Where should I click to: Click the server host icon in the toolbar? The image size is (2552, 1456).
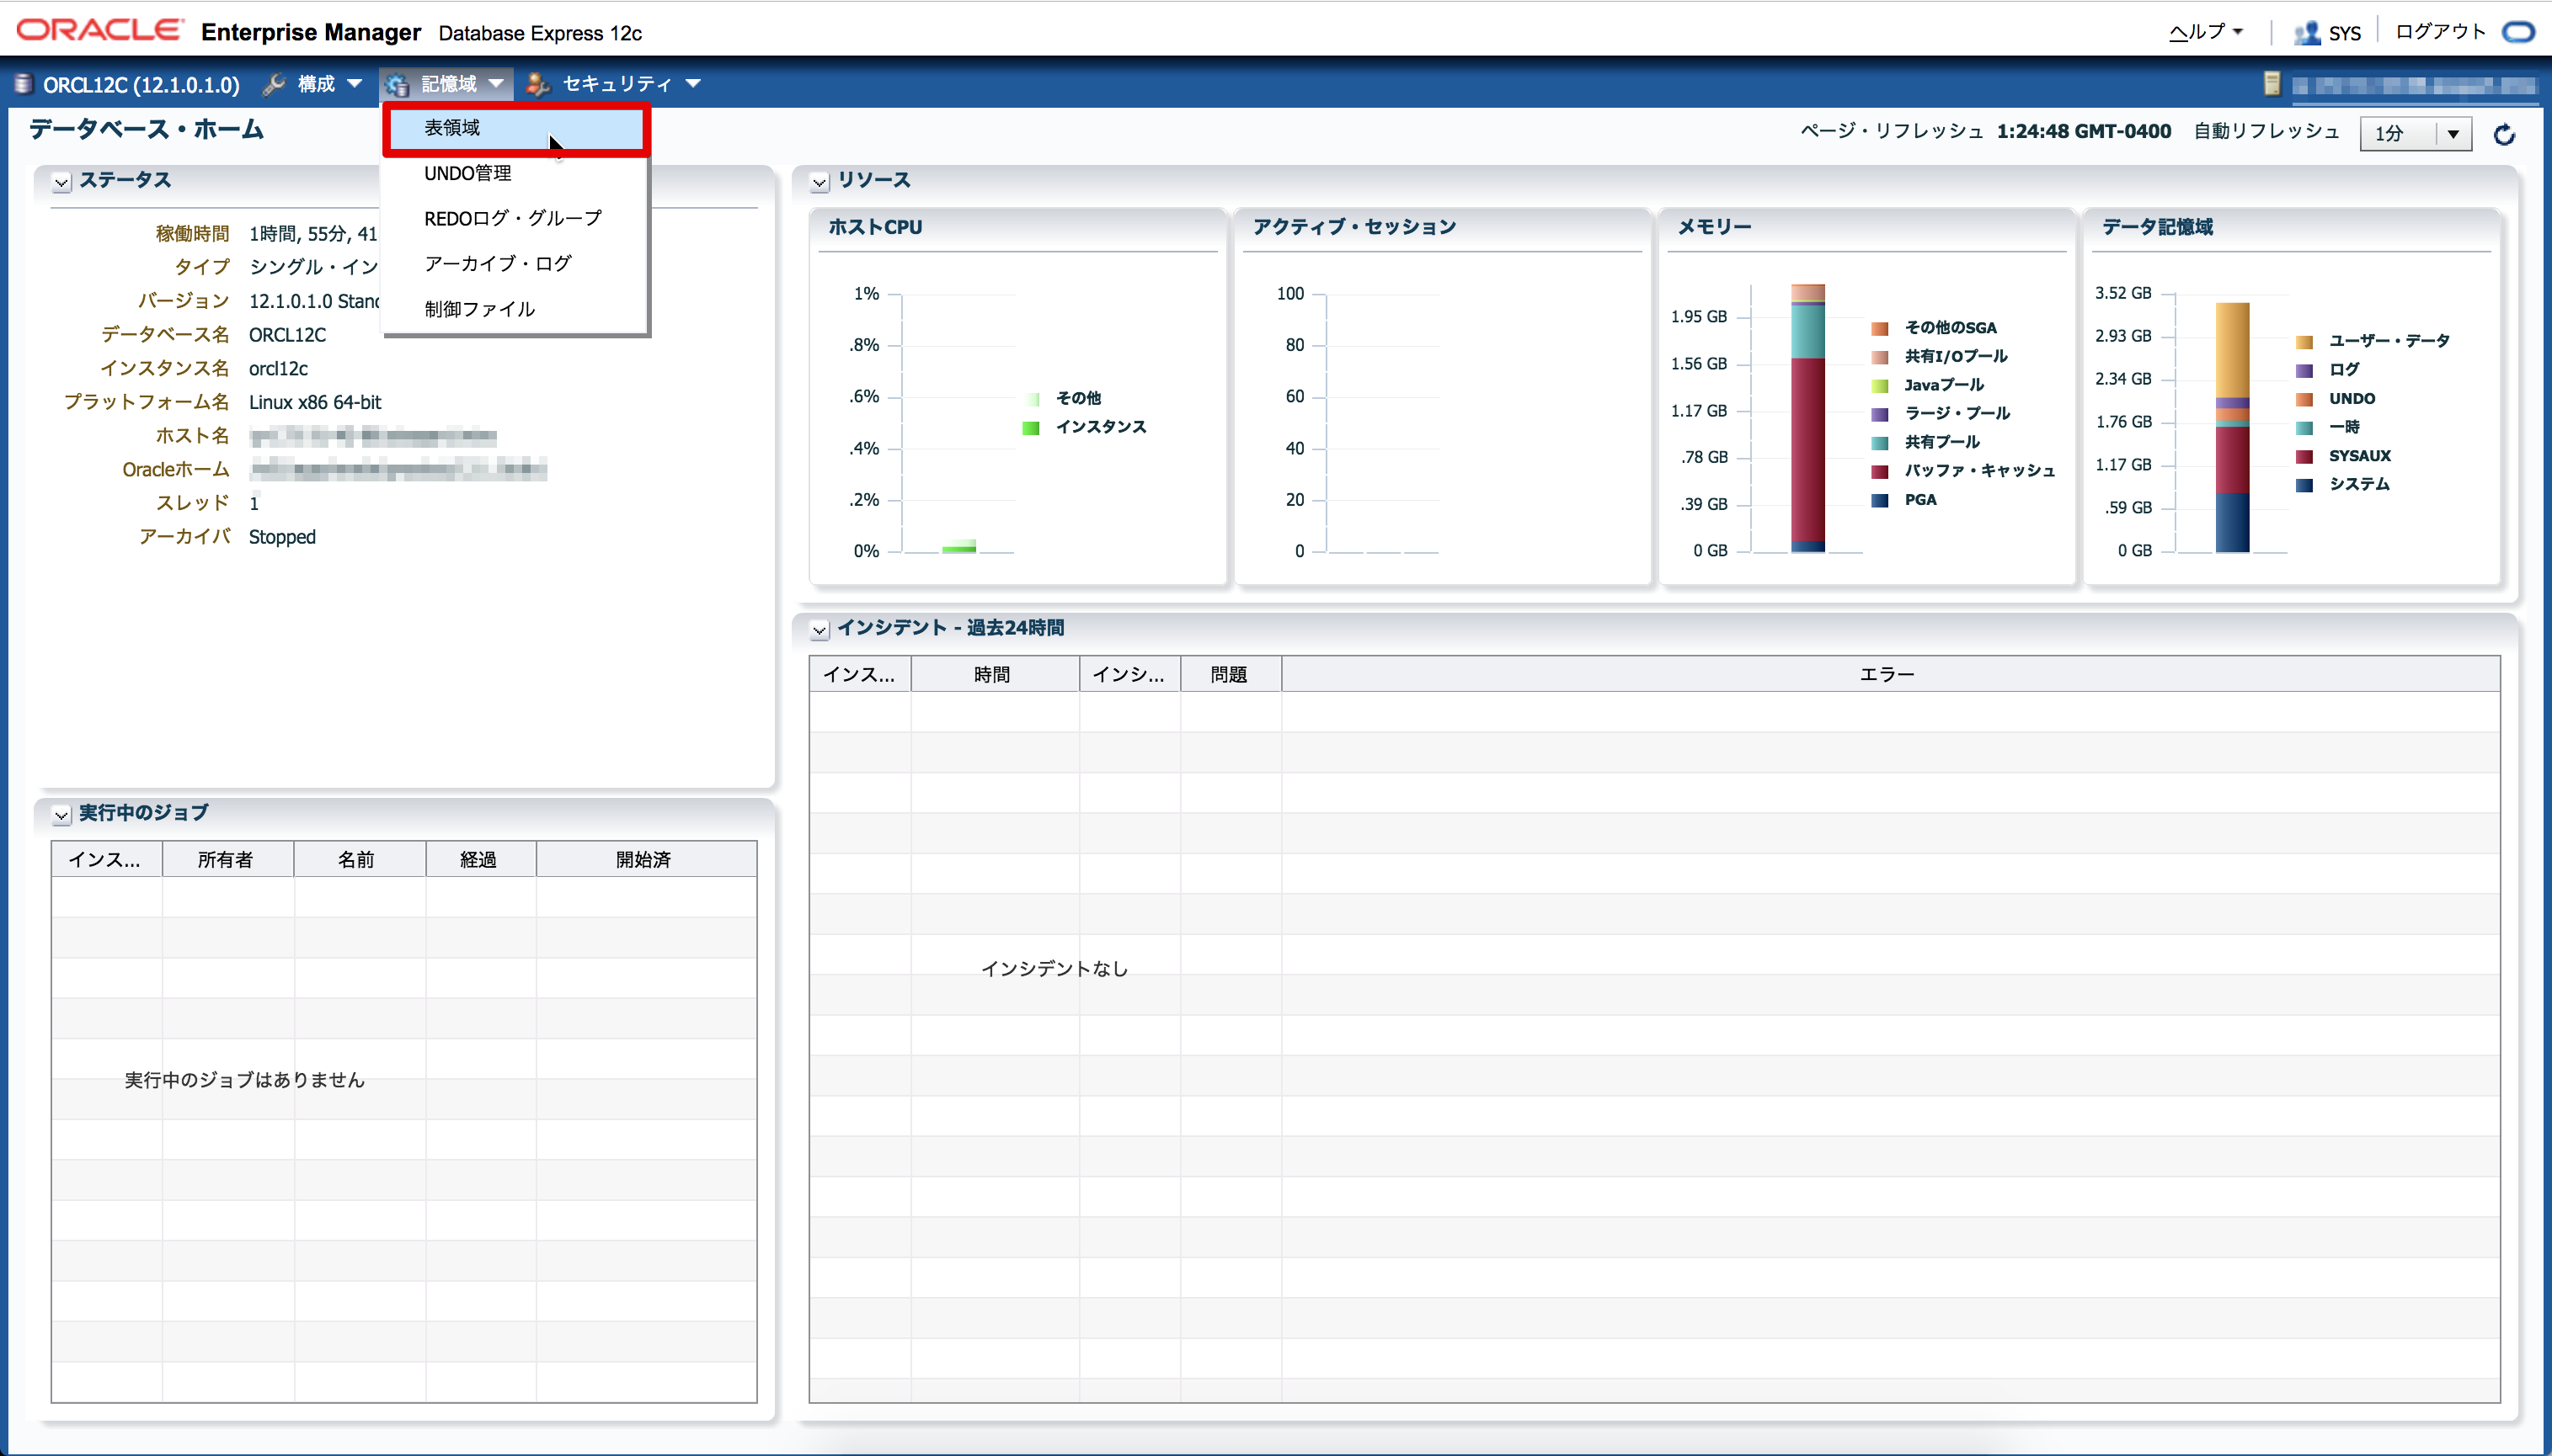tap(2272, 84)
